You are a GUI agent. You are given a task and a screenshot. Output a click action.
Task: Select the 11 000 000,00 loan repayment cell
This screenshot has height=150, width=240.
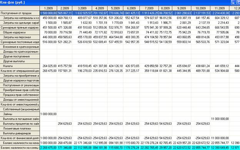click(220, 119)
